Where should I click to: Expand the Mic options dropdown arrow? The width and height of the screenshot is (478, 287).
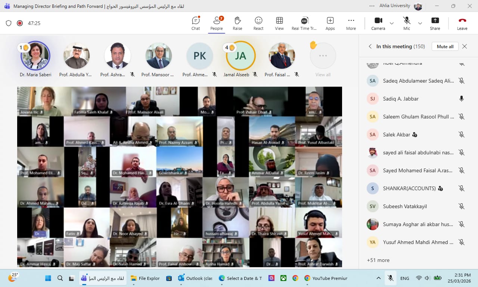[420, 23]
